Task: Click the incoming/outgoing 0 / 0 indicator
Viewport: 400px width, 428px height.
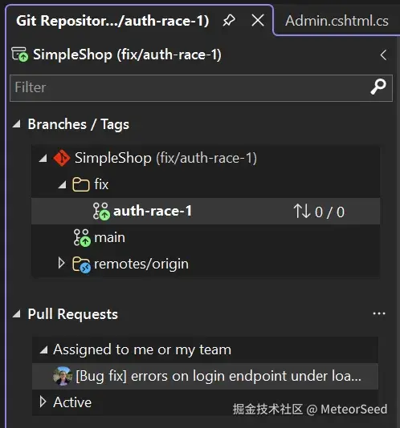Action: coord(319,212)
